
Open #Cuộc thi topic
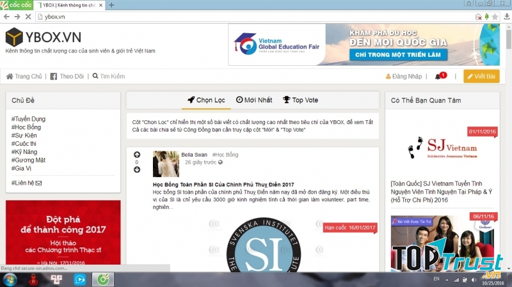pyautogui.click(x=24, y=143)
